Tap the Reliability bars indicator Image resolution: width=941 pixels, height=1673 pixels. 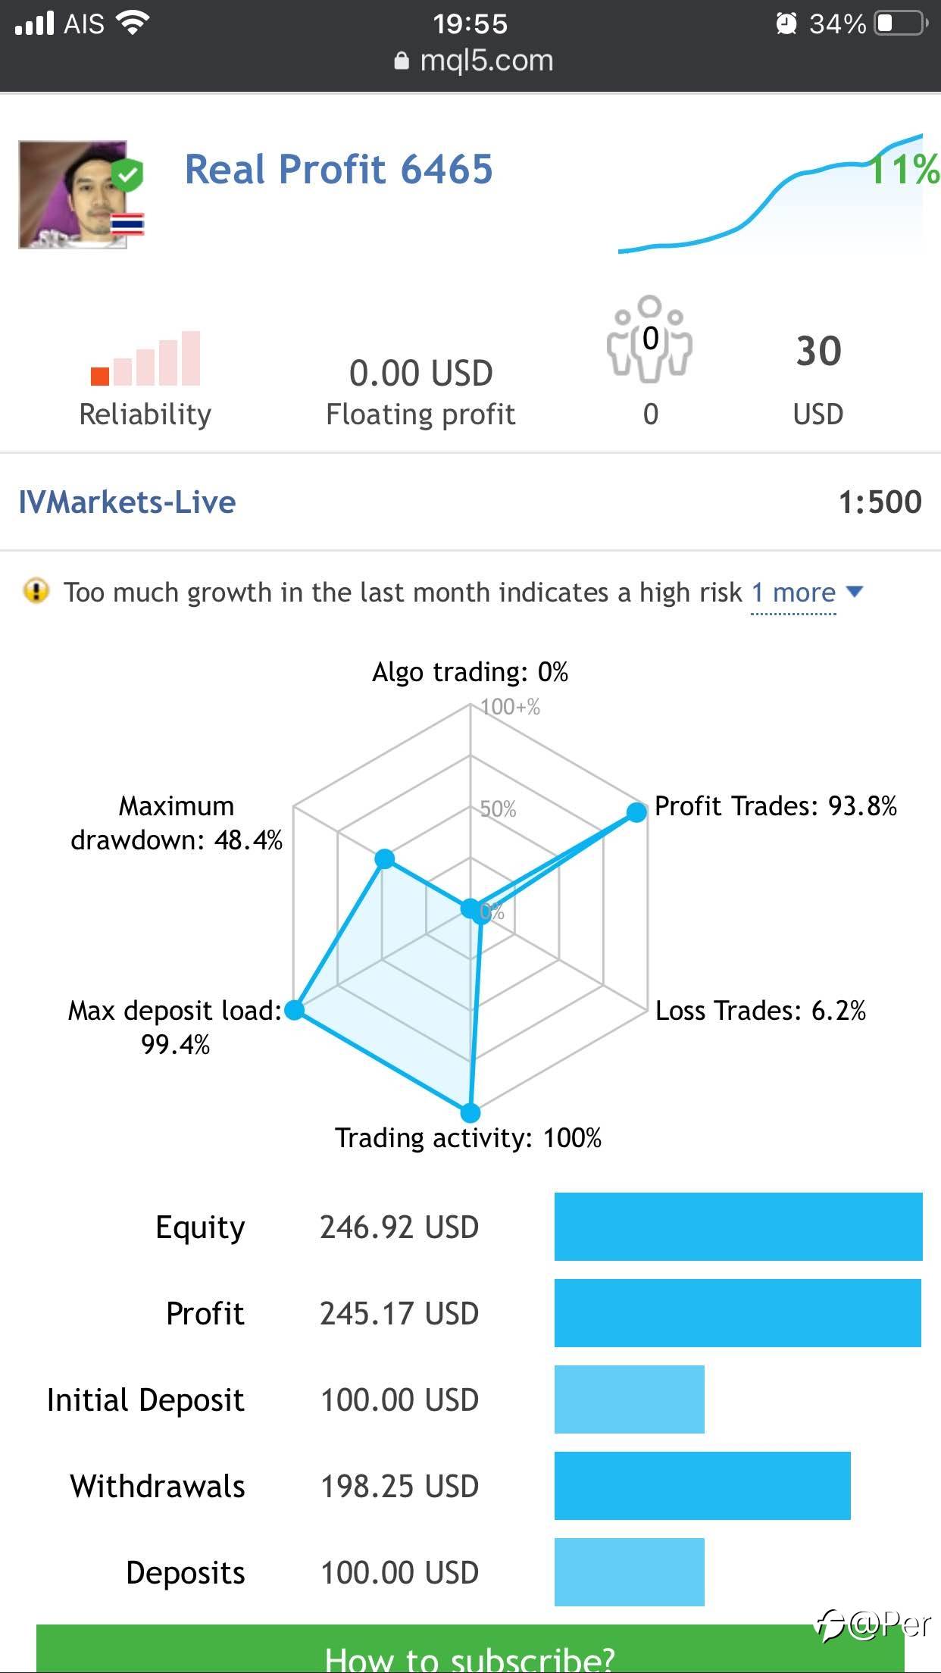point(145,358)
